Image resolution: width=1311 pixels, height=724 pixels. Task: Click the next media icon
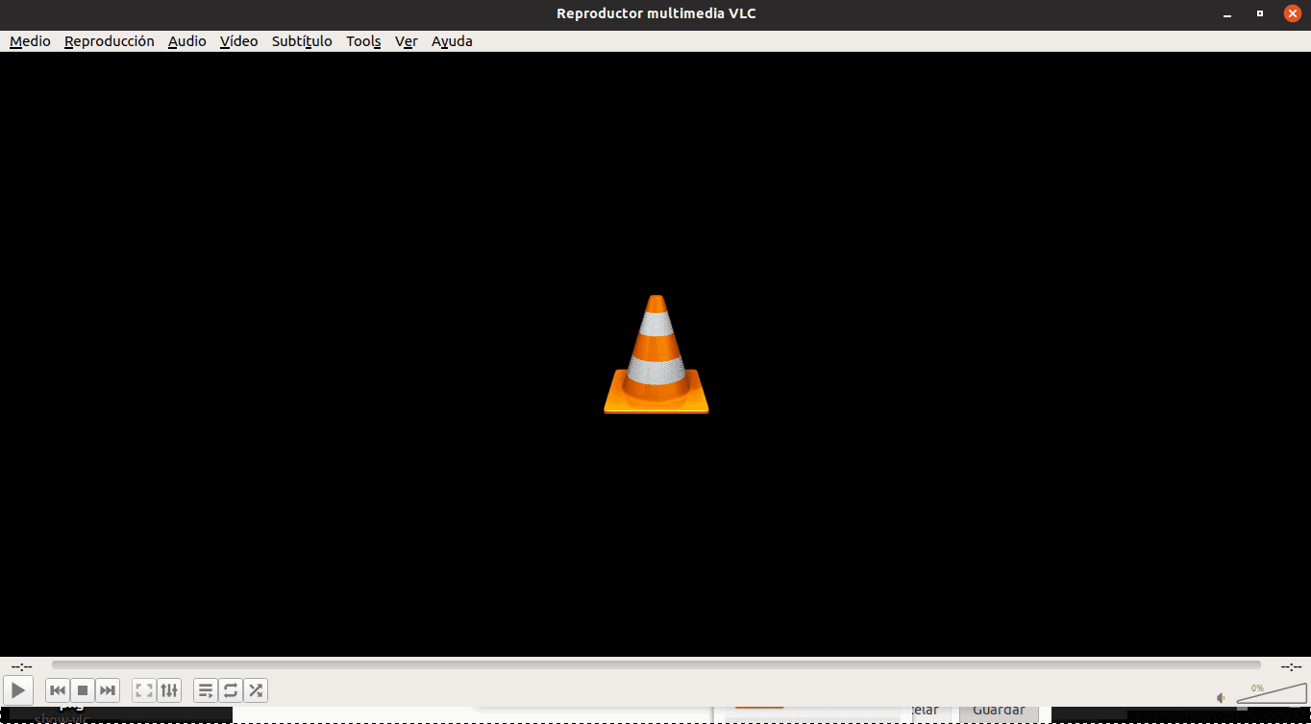(107, 689)
